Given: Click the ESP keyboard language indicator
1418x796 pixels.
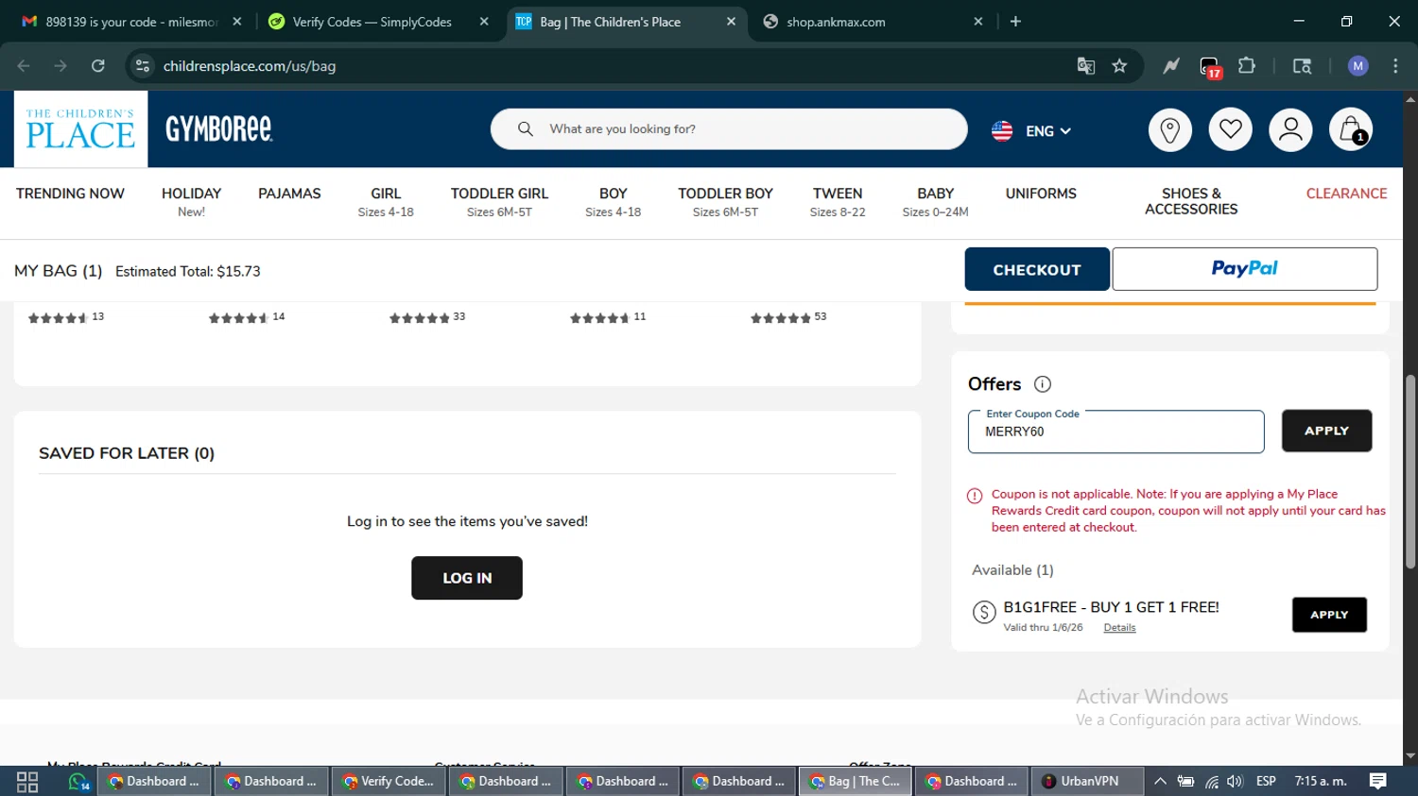Looking at the screenshot, I should (1266, 782).
